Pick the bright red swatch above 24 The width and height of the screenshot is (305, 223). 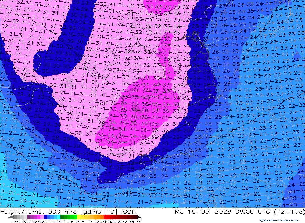click(105, 217)
